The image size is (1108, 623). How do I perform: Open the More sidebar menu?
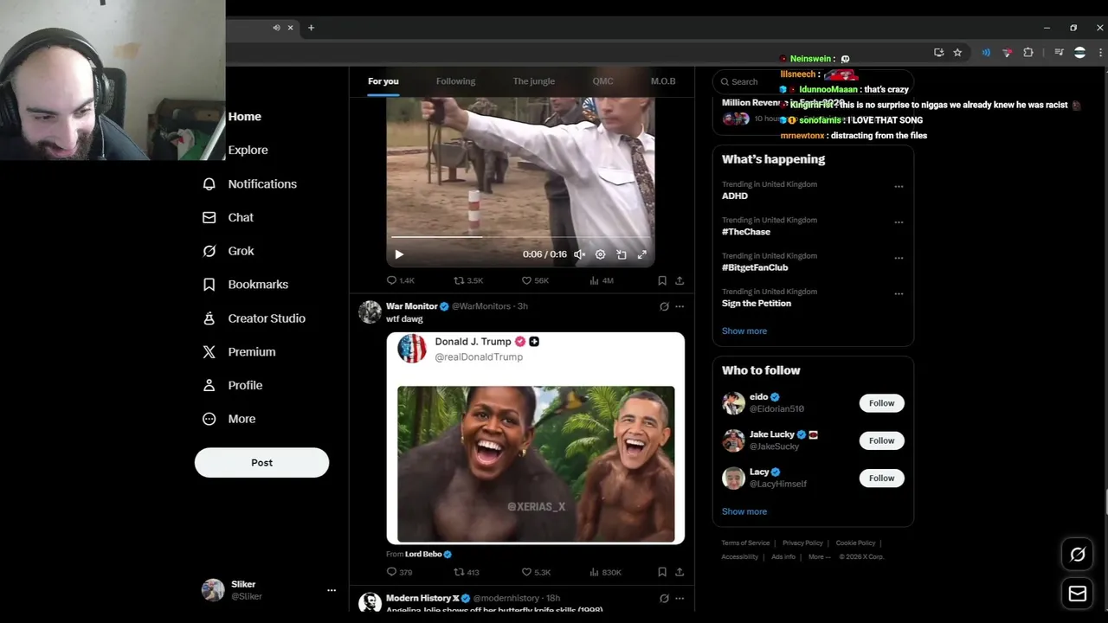229,419
